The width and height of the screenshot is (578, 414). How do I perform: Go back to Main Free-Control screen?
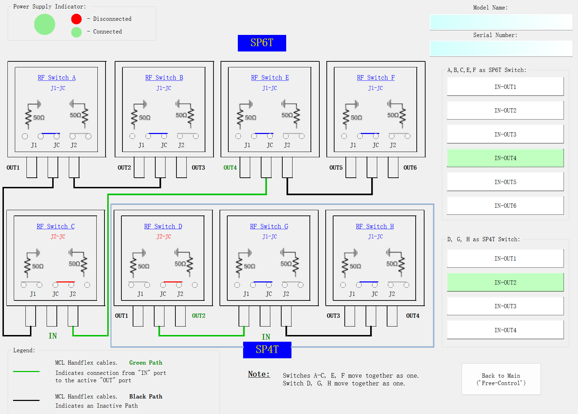click(501, 379)
